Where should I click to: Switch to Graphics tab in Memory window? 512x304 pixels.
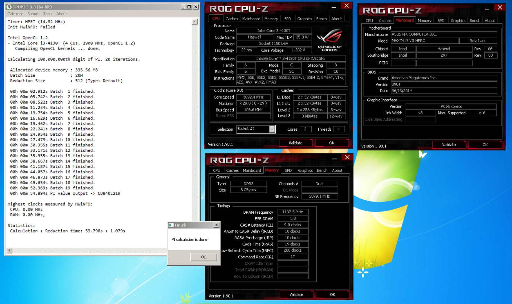pos(305,170)
